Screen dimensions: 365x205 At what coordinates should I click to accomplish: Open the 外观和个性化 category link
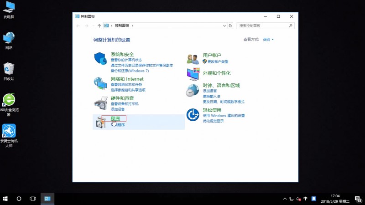[216, 73]
